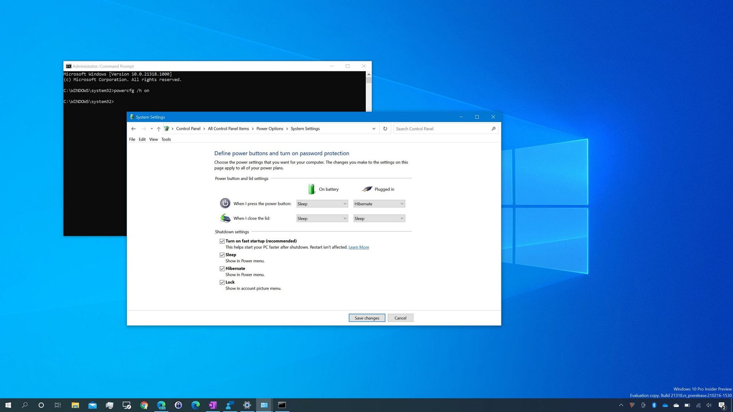The height and width of the screenshot is (412, 733).
Task: Open the Learn More link
Action: pyautogui.click(x=358, y=247)
